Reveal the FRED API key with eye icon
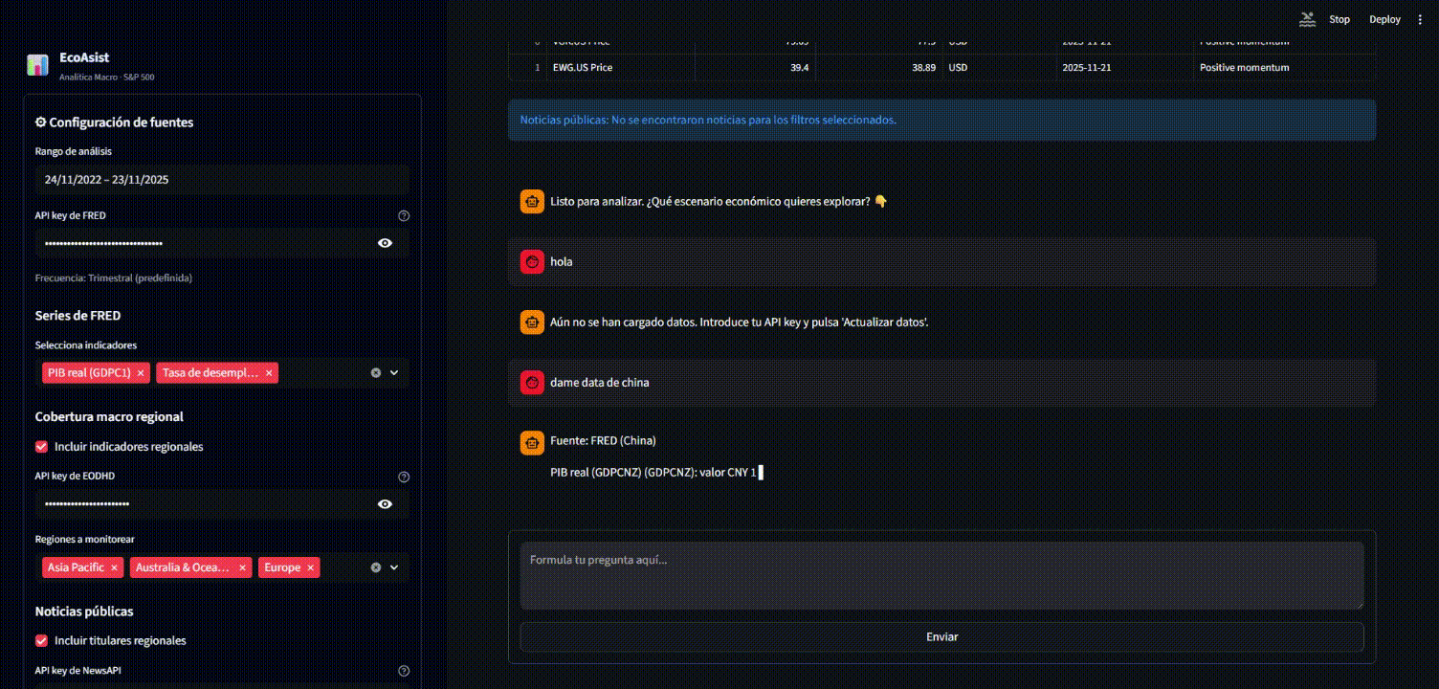This screenshot has height=689, width=1439. [x=385, y=243]
